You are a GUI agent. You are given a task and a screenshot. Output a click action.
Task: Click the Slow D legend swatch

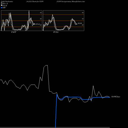2,3
